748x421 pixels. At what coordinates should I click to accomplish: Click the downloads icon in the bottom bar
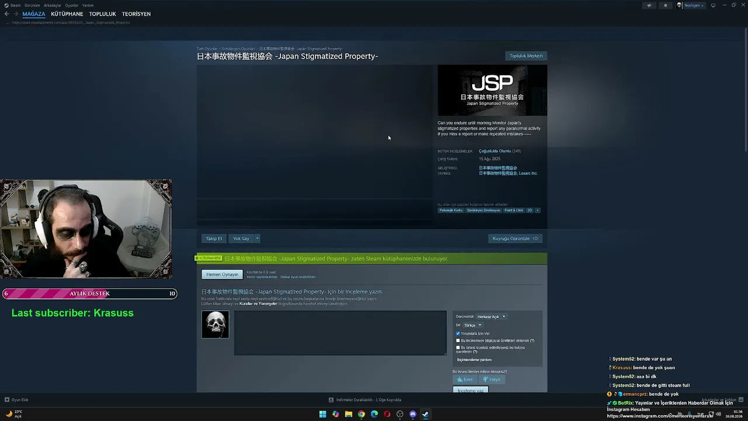(331, 400)
